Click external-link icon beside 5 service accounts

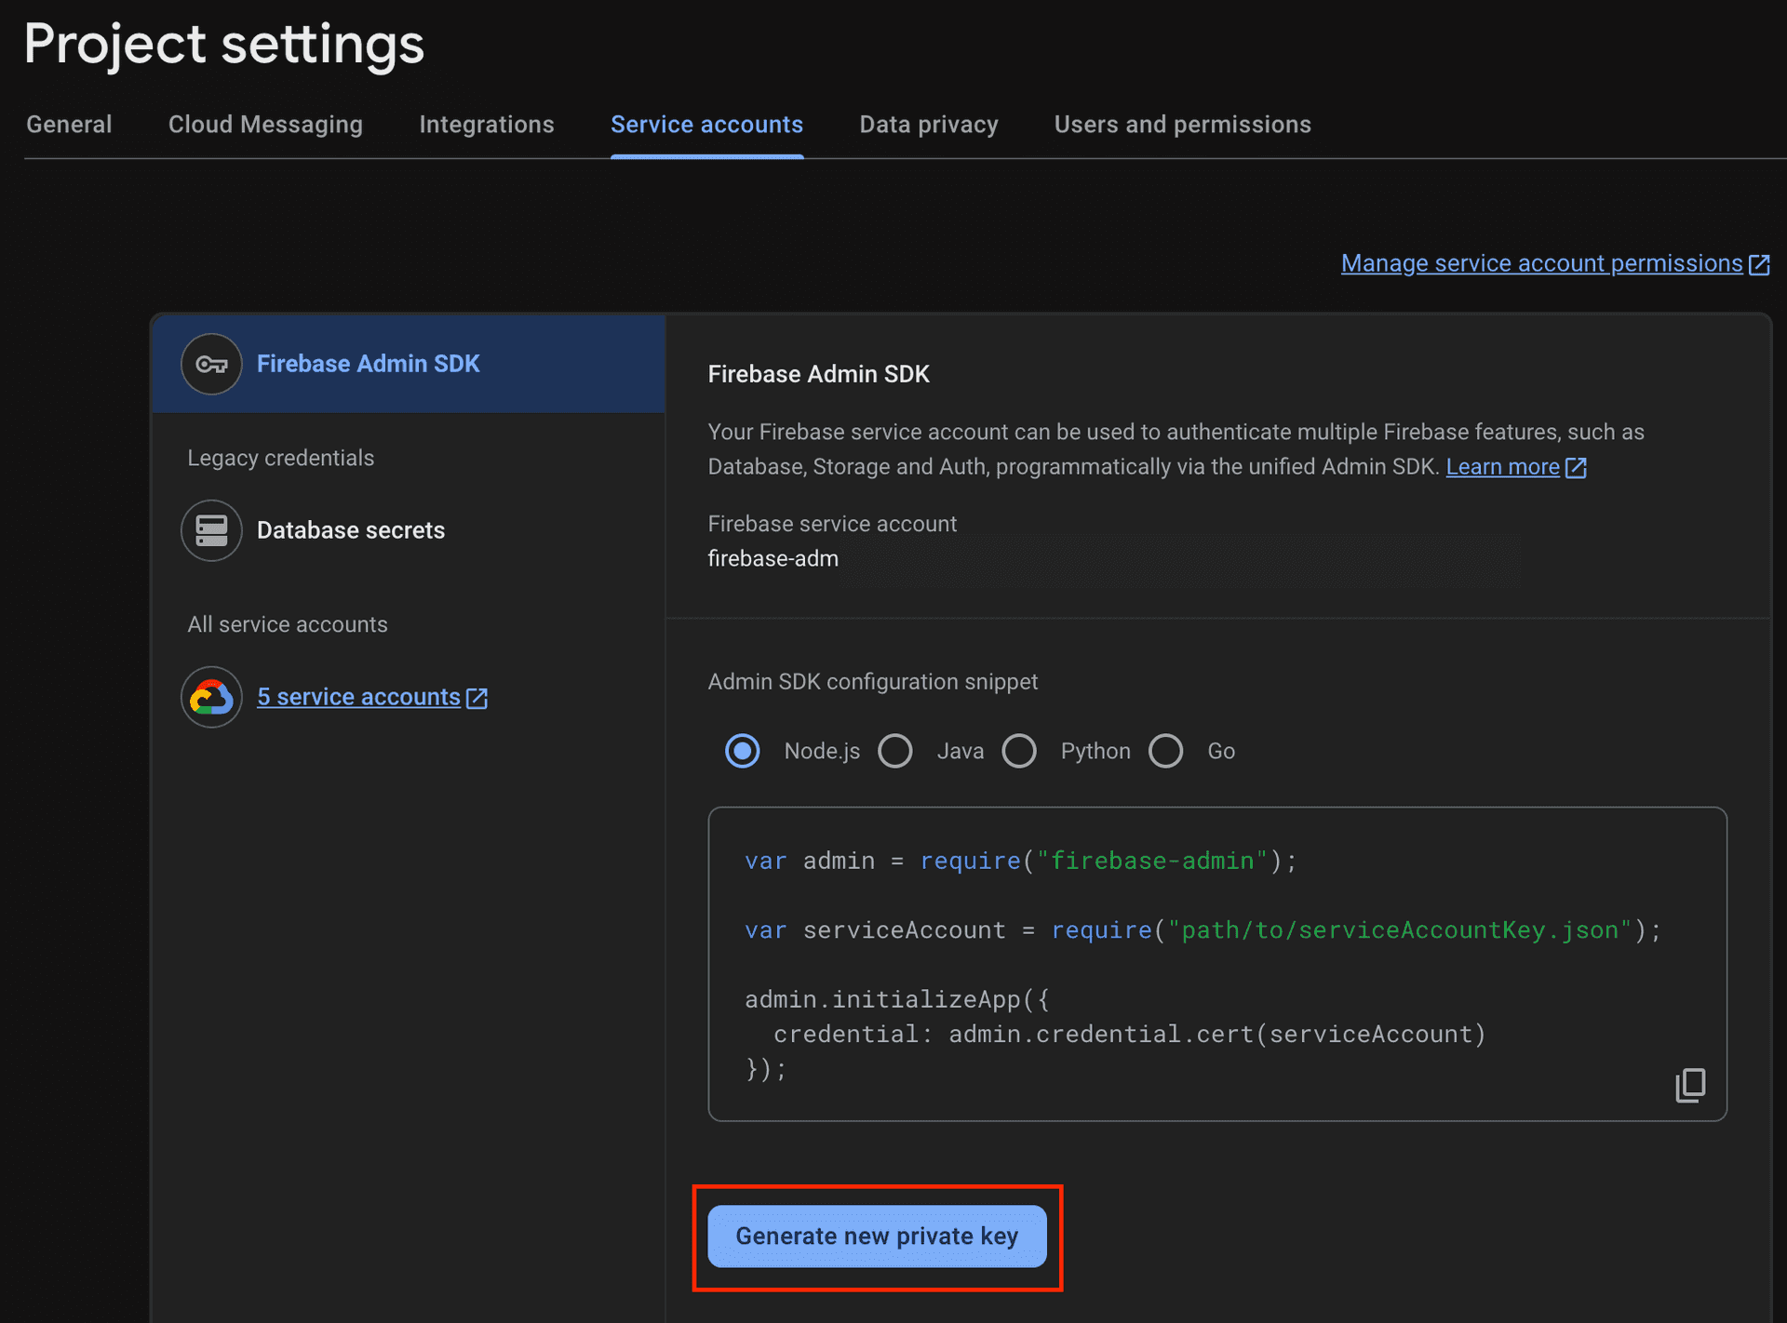coord(477,698)
